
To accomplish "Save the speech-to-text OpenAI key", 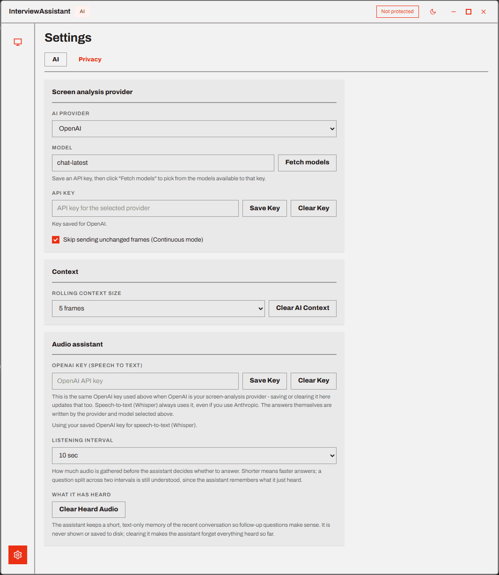I will tap(264, 381).
